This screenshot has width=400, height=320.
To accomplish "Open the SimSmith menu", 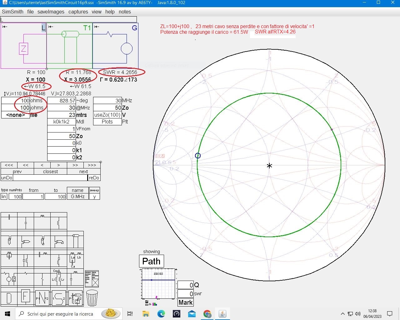I will [12, 12].
